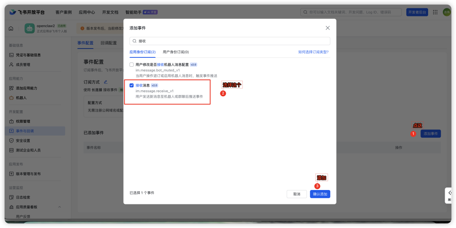The image size is (456, 228).
Task: Click the search magnifier in dialog search box
Action: 135,41
